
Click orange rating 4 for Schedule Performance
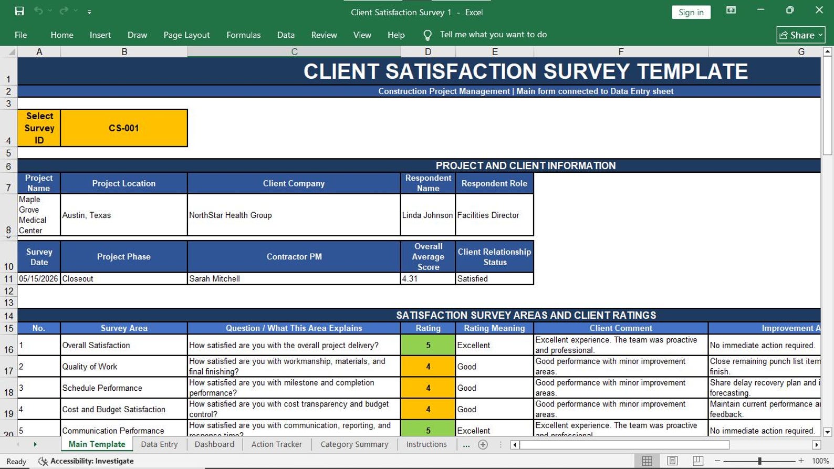(x=428, y=388)
